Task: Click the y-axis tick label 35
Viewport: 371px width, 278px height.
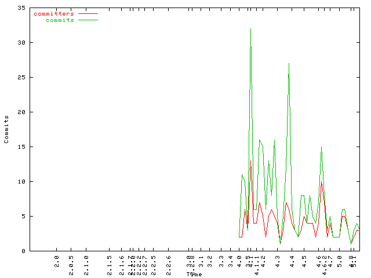Action: [21, 8]
